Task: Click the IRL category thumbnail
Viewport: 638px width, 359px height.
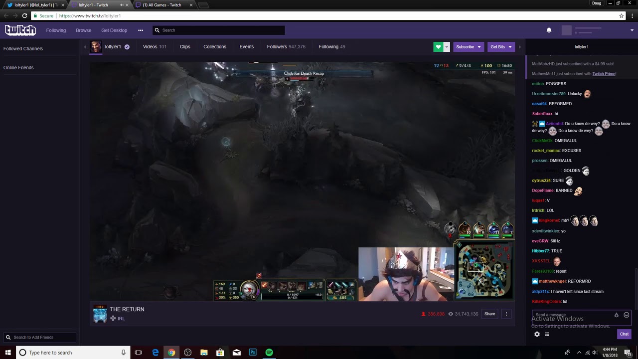Action: (100, 315)
